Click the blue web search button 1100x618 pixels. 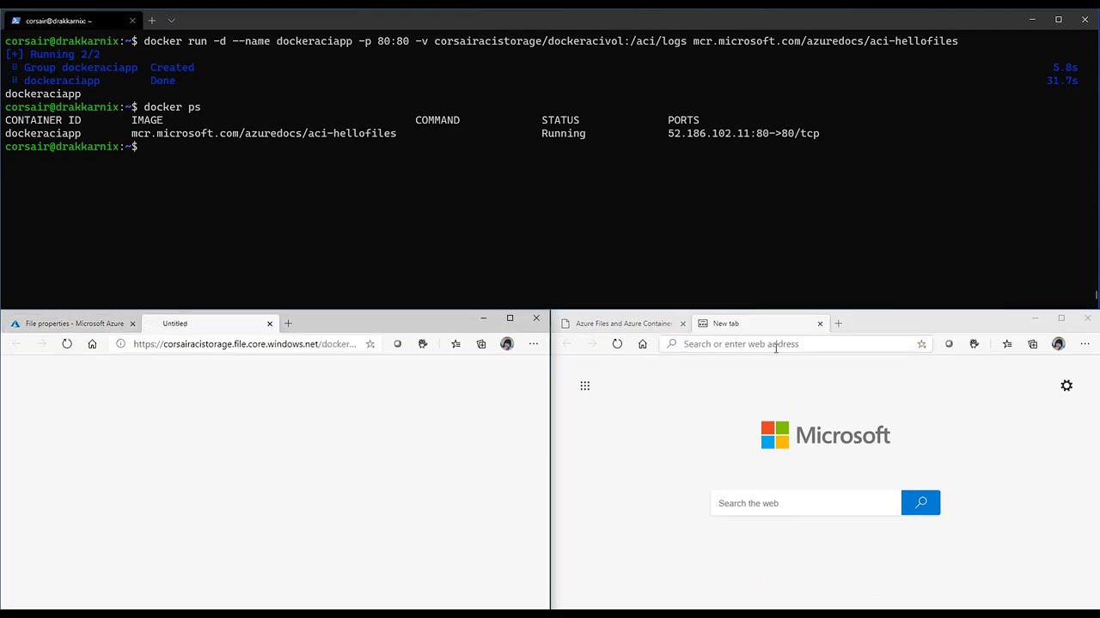[920, 502]
